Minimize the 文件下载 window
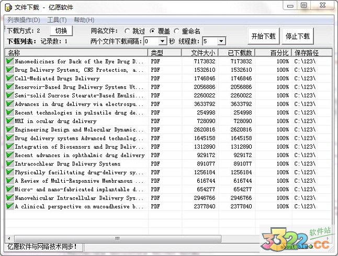The image size is (338, 256). [x=290, y=6]
